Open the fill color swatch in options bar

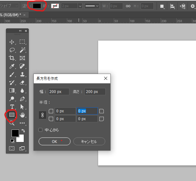point(37,6)
